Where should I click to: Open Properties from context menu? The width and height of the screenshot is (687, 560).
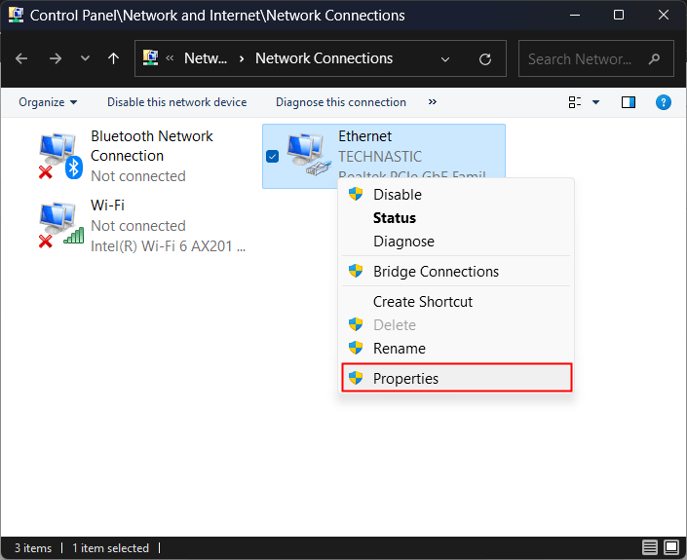pos(456,378)
